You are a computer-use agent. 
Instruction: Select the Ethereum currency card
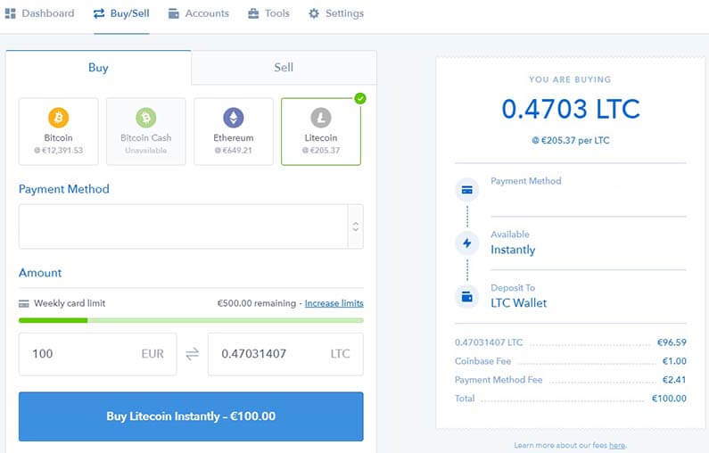[x=234, y=132]
